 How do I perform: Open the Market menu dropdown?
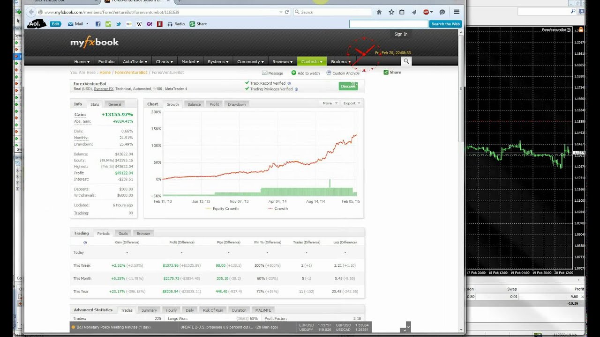pos(190,61)
